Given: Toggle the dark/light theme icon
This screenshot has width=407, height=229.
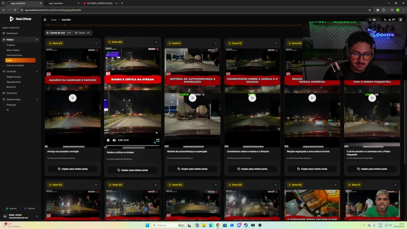Looking at the screenshot, I should coord(400,20).
